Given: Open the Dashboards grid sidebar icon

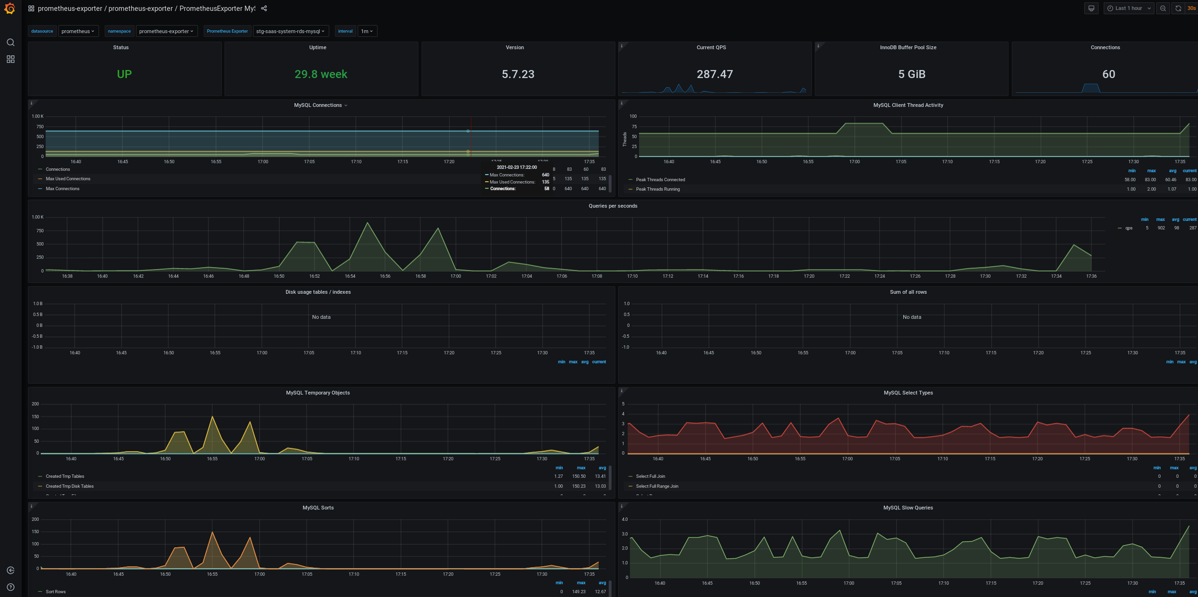Looking at the screenshot, I should click(10, 59).
